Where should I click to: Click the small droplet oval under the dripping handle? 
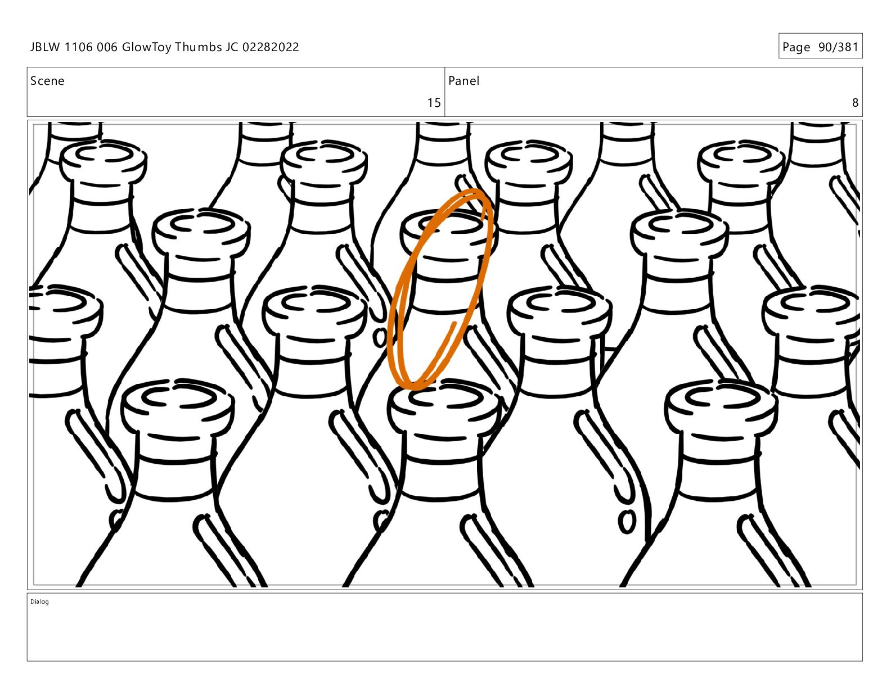click(627, 522)
